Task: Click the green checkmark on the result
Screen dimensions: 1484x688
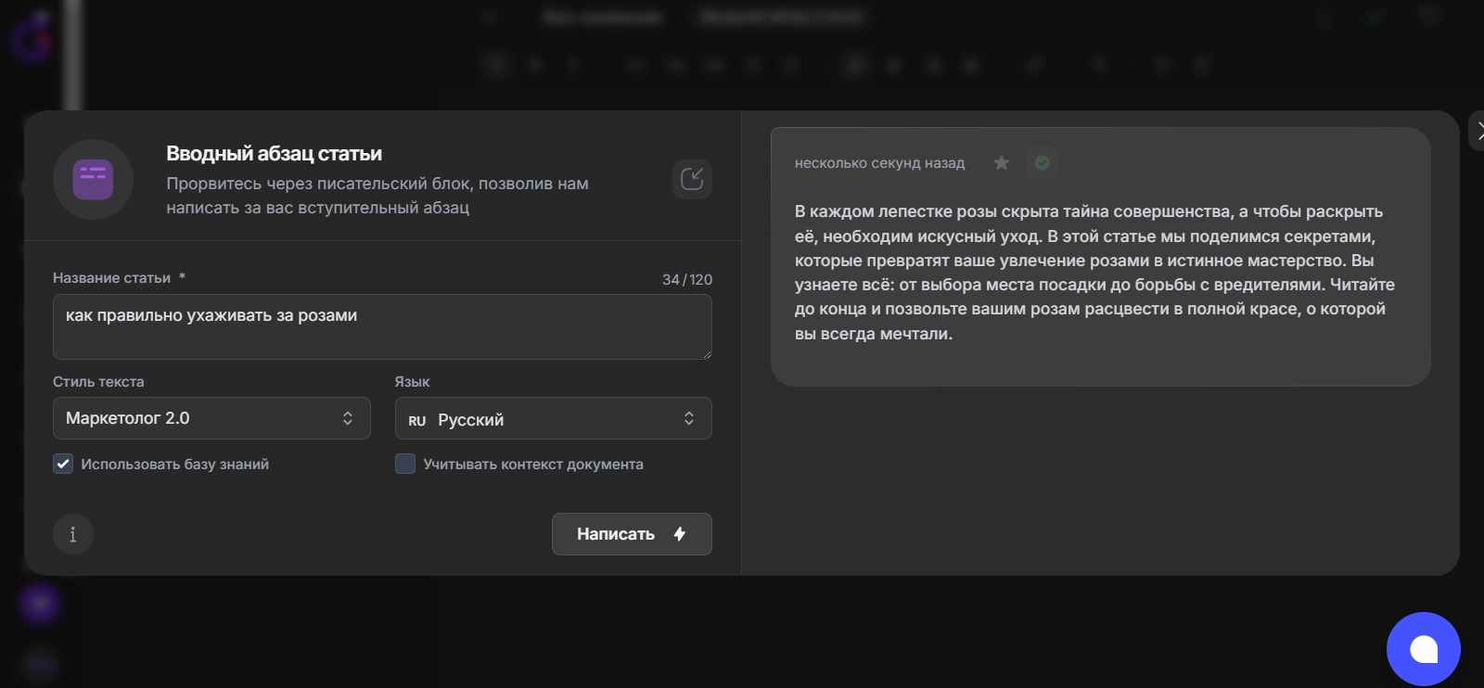Action: pyautogui.click(x=1043, y=163)
